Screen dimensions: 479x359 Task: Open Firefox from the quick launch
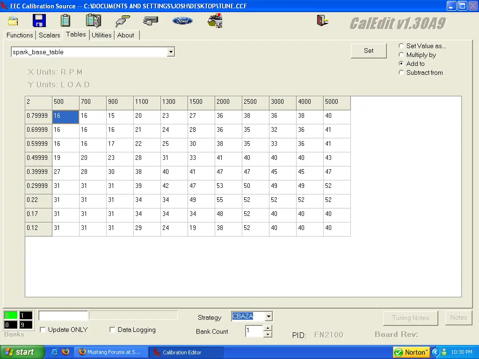pos(65,352)
